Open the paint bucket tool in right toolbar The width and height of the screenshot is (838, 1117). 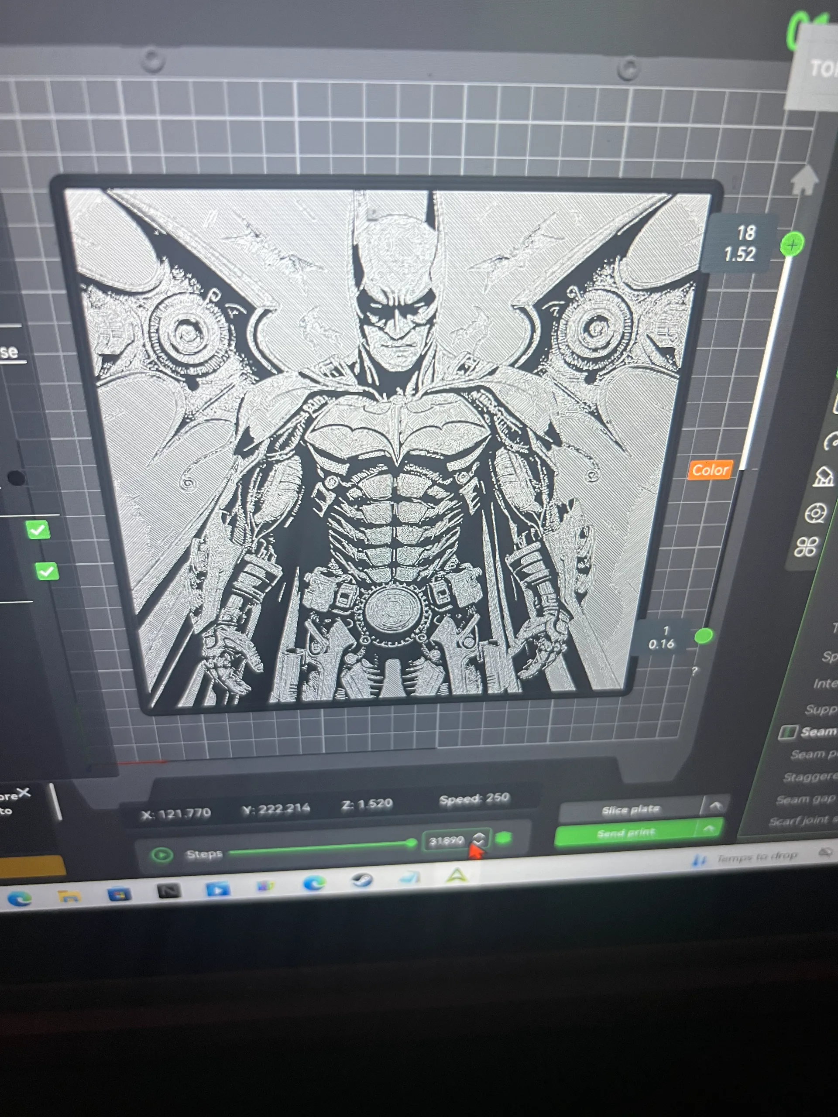click(x=824, y=476)
